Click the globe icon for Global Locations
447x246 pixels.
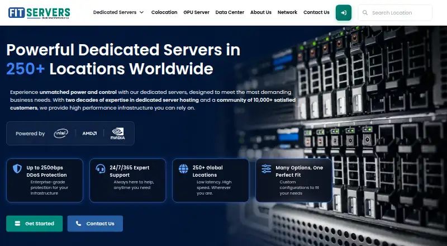coord(183,169)
